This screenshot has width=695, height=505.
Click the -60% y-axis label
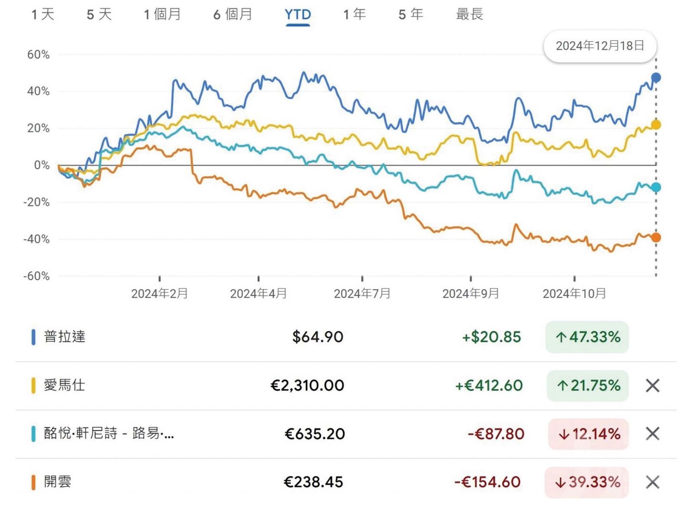[36, 276]
